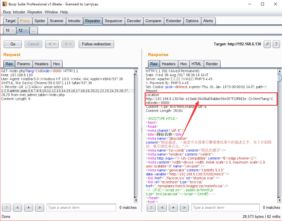Switch to the Intruder tool tab

74,21
